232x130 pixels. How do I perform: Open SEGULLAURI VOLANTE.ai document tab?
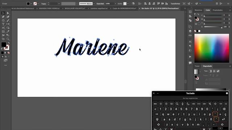pyautogui.click(x=75, y=9)
